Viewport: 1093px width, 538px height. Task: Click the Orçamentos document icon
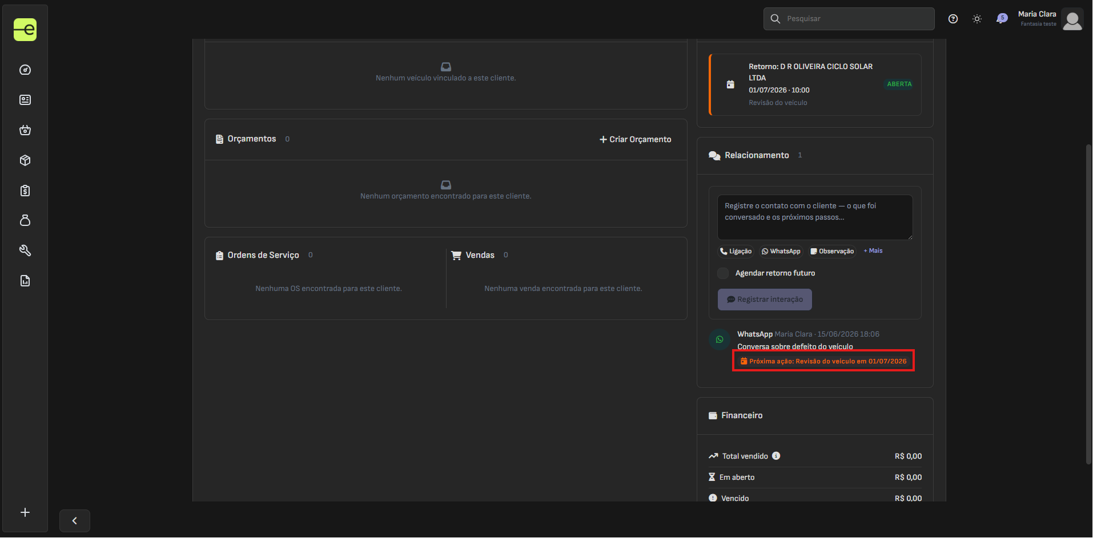pyautogui.click(x=219, y=139)
